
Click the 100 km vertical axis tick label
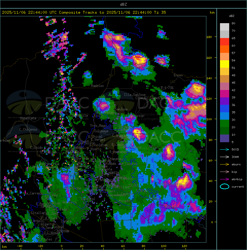point(209,119)
